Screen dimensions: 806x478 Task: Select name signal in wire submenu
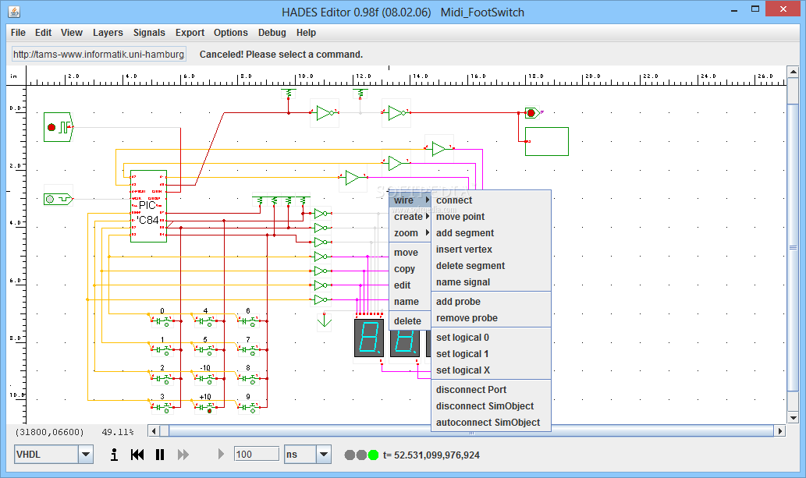pyautogui.click(x=491, y=282)
